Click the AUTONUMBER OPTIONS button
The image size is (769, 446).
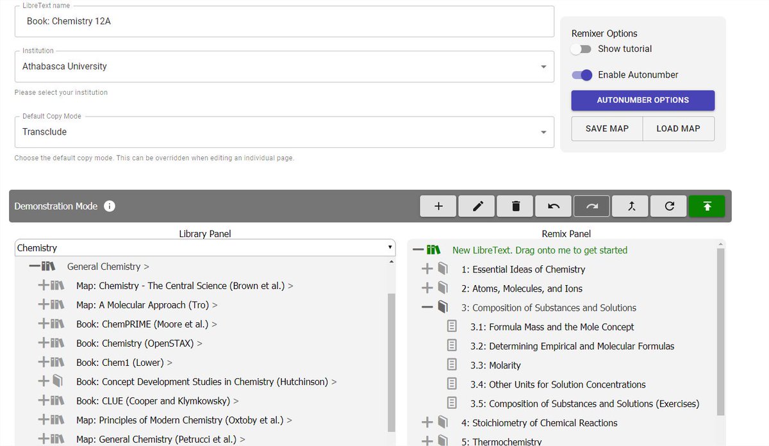[643, 101]
